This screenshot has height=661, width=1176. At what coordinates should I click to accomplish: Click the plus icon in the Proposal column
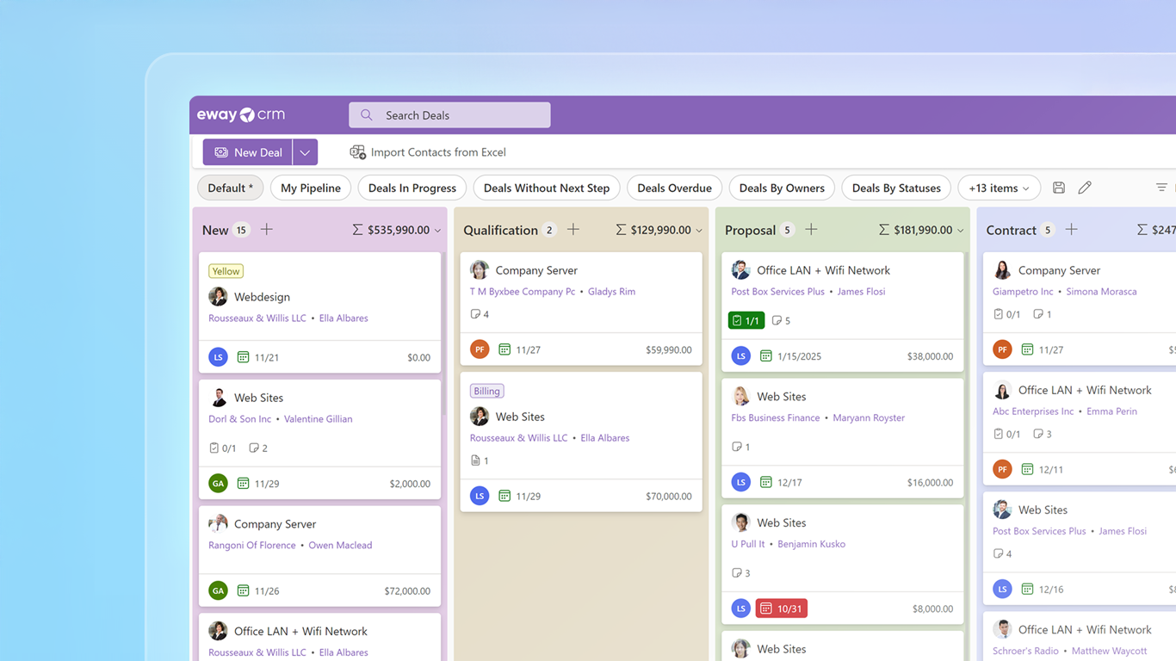click(x=811, y=229)
